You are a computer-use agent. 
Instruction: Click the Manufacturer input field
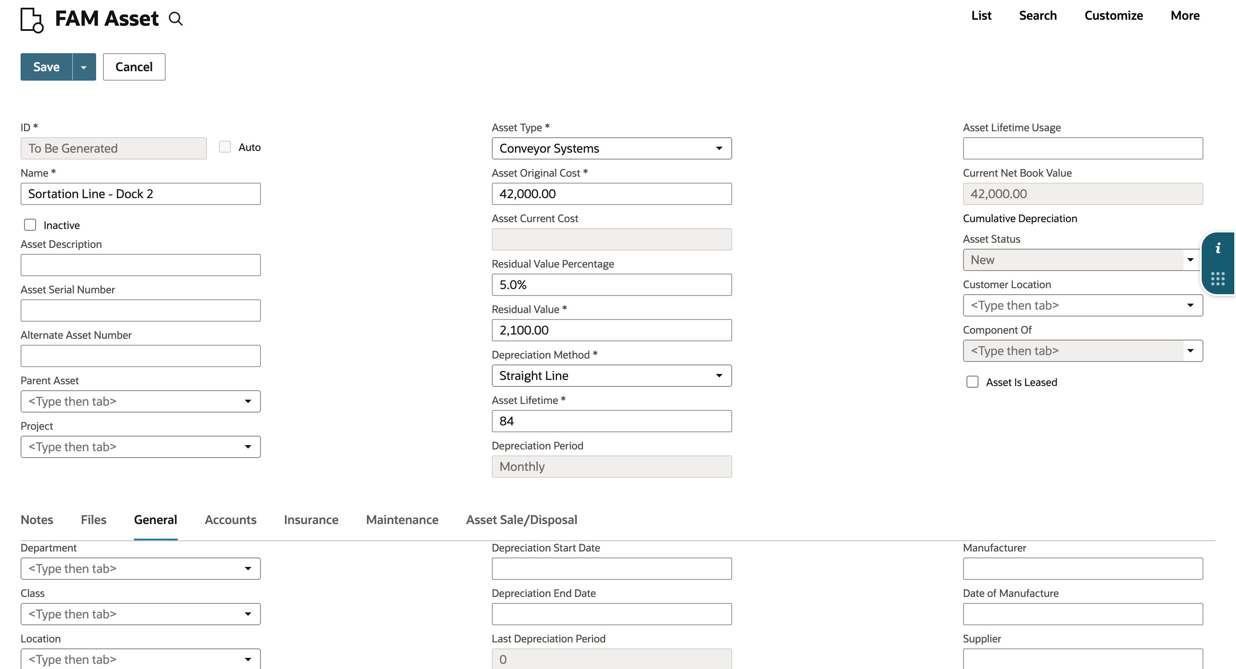point(1083,569)
